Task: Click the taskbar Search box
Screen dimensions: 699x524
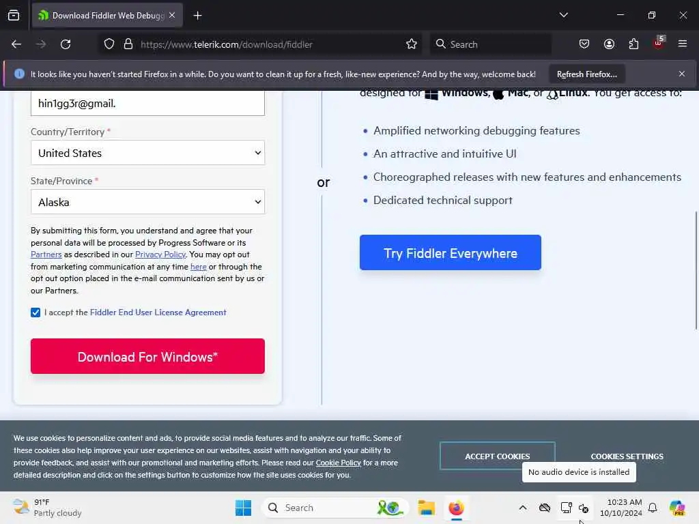Action: point(335,508)
